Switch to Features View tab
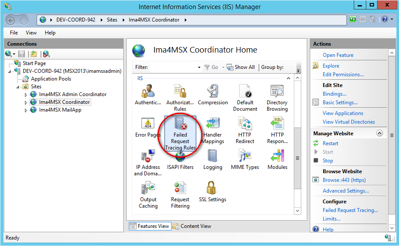Screen dimensions: 399x246 click(150, 226)
